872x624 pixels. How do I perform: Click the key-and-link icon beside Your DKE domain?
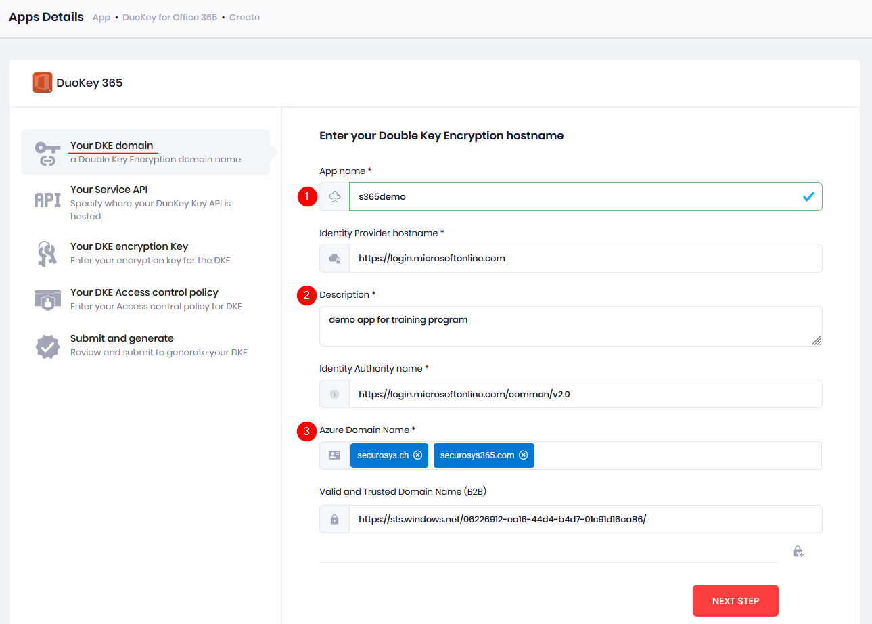pos(47,154)
